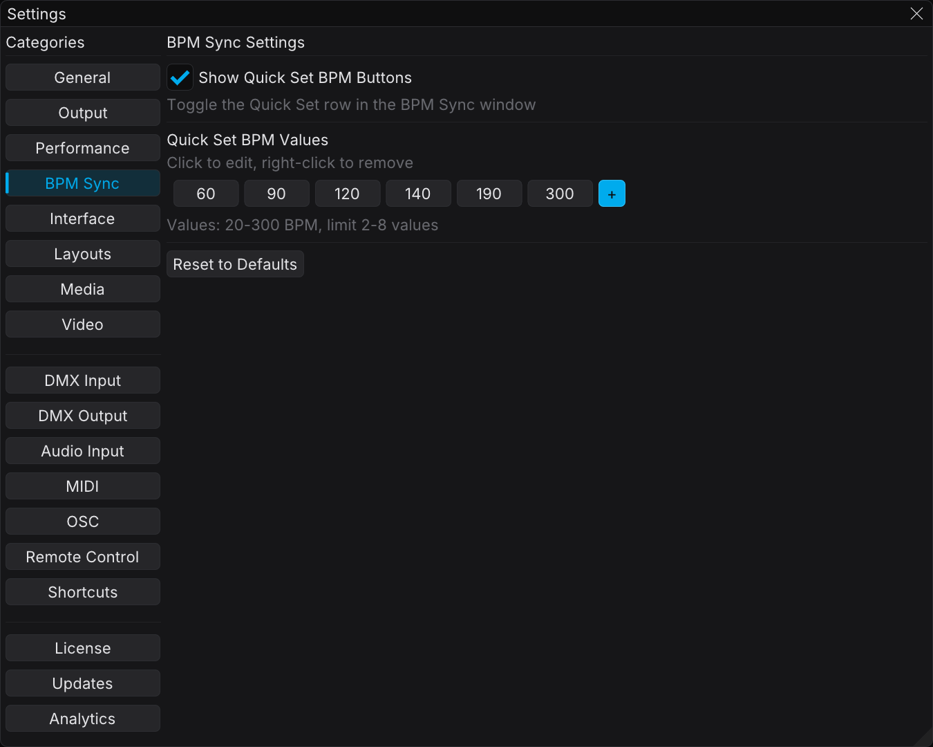Show the Shortcuts category
The height and width of the screenshot is (747, 933).
click(x=83, y=592)
